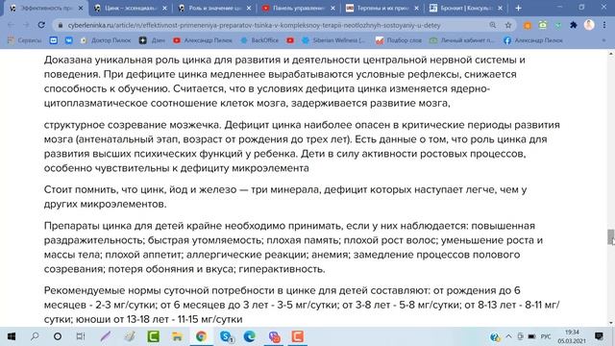Open the 'BackOffice' bookmark
Image resolution: width=615 pixels, height=346 pixels.
click(259, 40)
